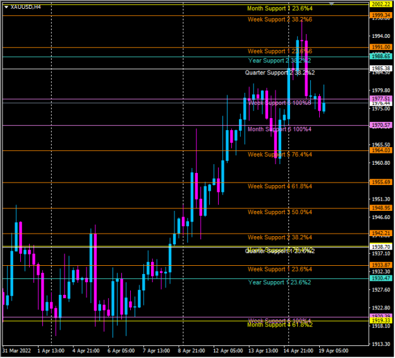This screenshot has width=395, height=358.
Task: Click the 6 Apr 05:00 time label
Action: click(121, 351)
